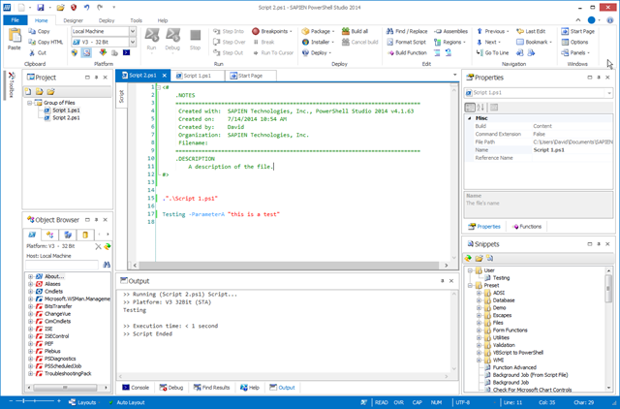Screen dimensions: 620x409
Task: Open the Local Machine dropdown
Action: (133, 31)
